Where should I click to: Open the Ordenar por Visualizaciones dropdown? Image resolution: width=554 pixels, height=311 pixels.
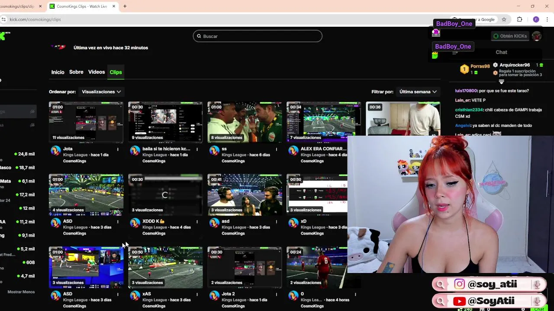(101, 92)
